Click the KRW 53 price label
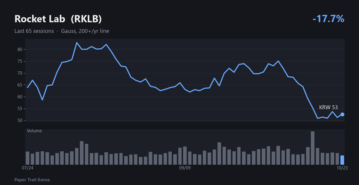 (328, 107)
